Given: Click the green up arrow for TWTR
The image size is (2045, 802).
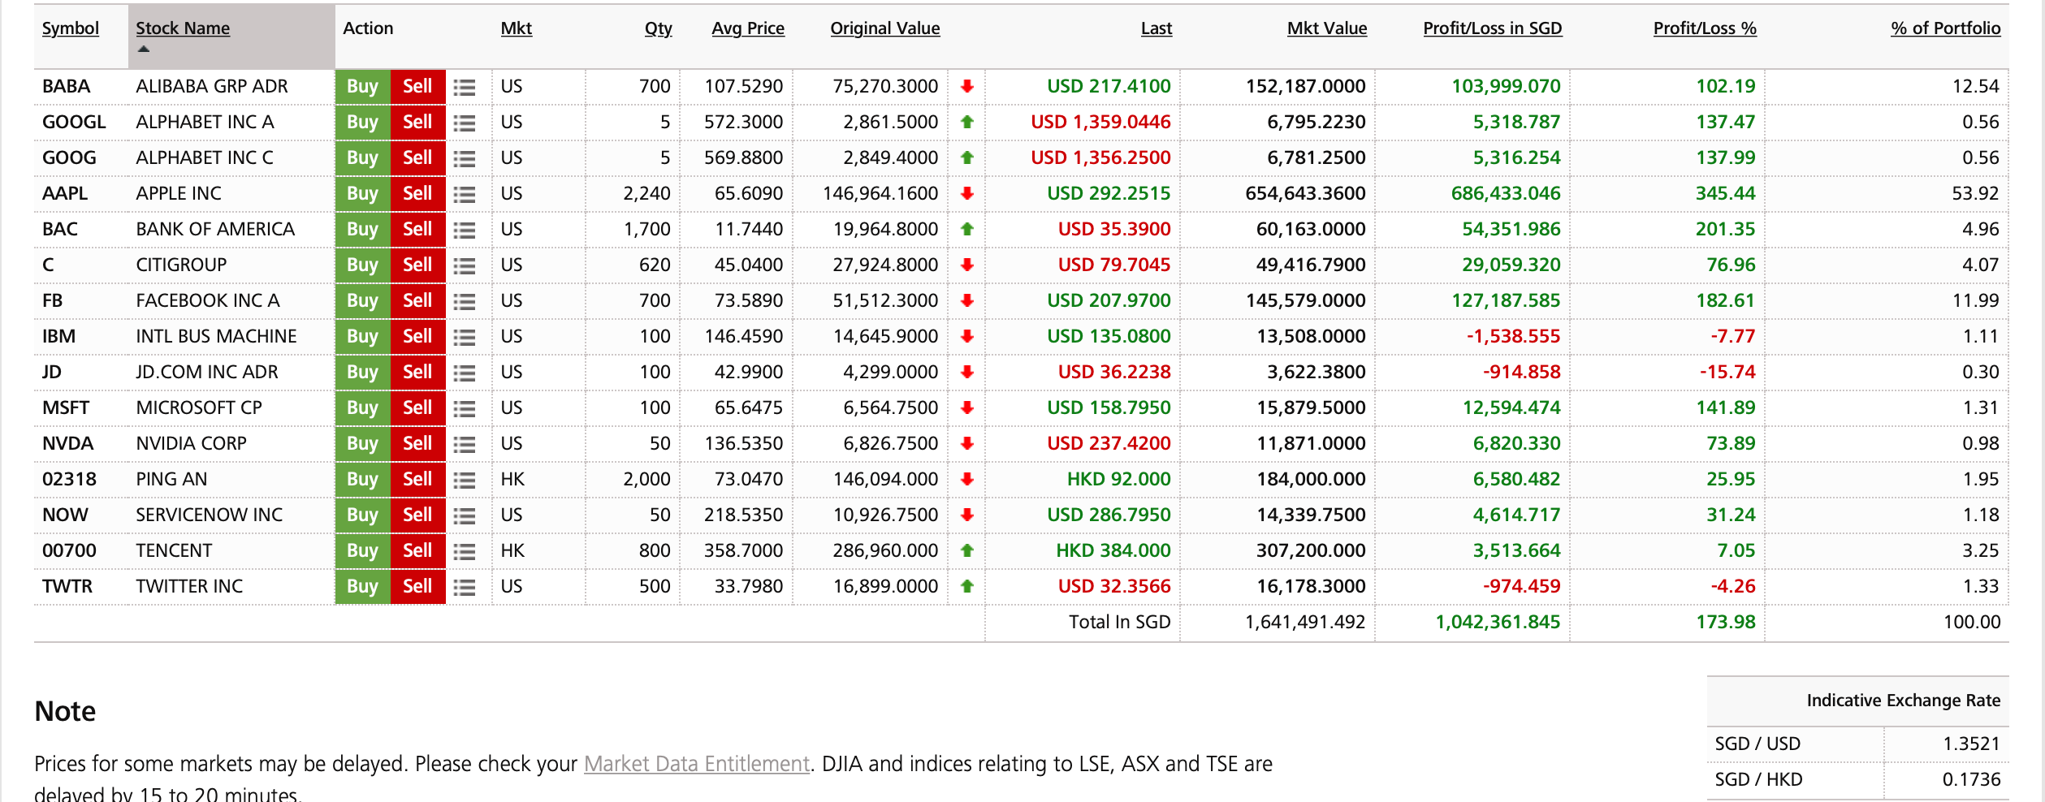Looking at the screenshot, I should click(966, 586).
